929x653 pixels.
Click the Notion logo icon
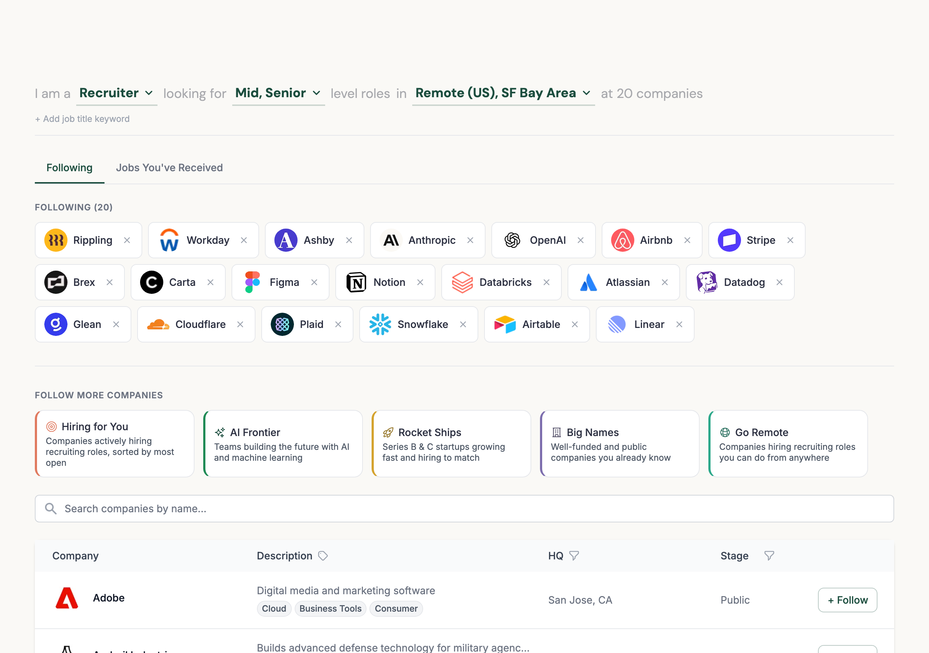(356, 282)
